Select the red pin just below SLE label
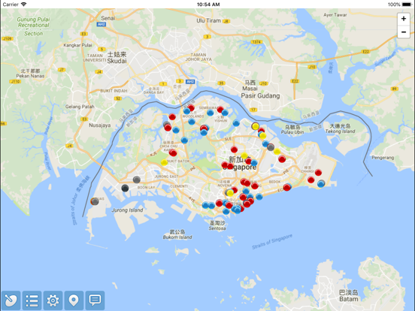Screen dimensions: 415x311 tap(234, 149)
